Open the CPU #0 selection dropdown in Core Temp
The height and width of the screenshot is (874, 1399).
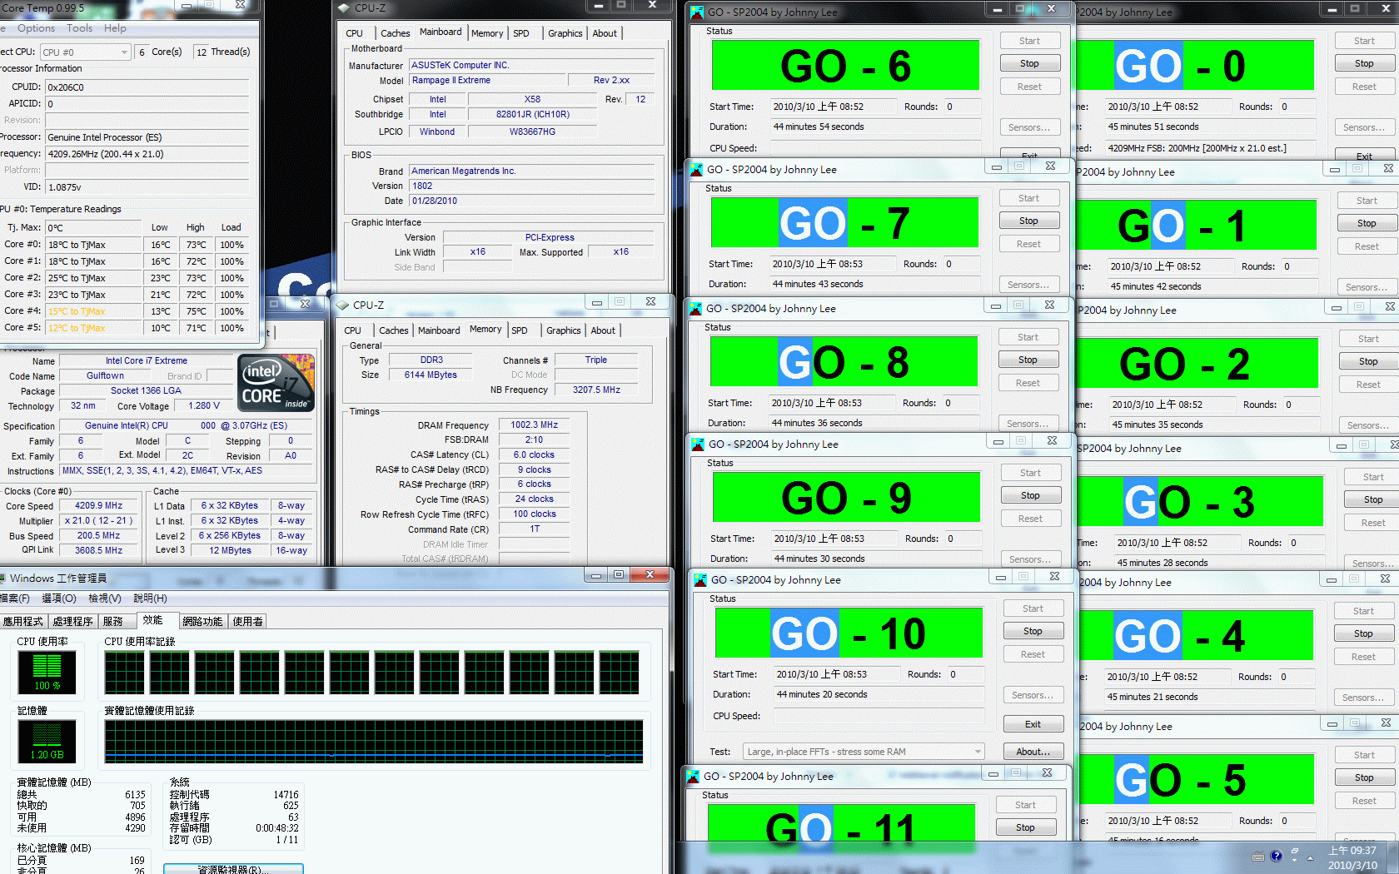[86, 52]
